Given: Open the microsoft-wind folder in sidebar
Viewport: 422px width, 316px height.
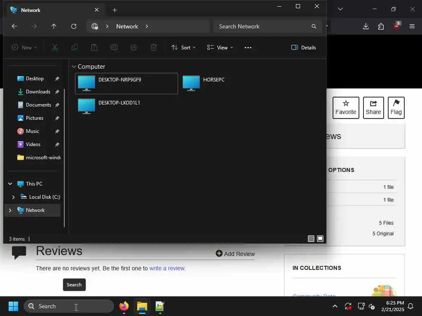Looking at the screenshot, I should coord(39,158).
